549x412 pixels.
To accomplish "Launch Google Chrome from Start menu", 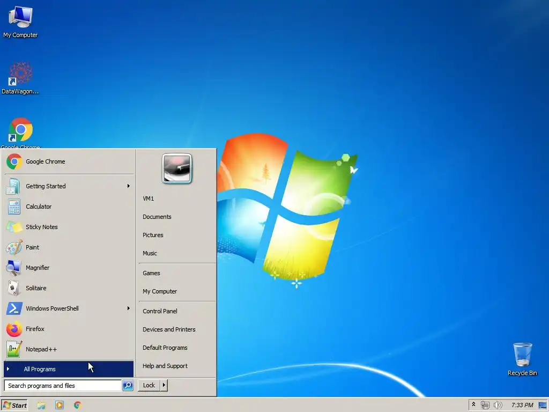I will (69, 161).
